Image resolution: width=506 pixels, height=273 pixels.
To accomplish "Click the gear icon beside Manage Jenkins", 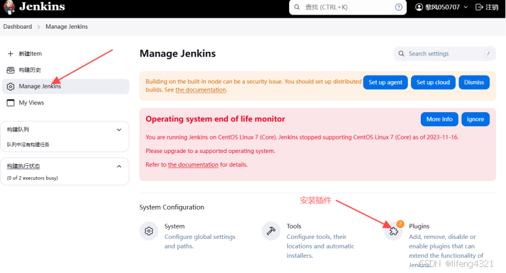I will [10, 87].
